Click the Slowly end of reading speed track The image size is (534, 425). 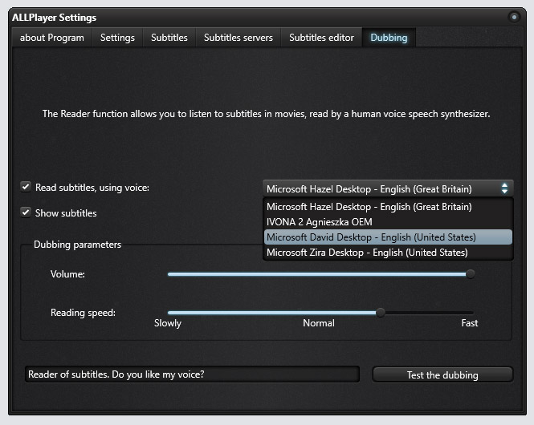click(x=170, y=313)
